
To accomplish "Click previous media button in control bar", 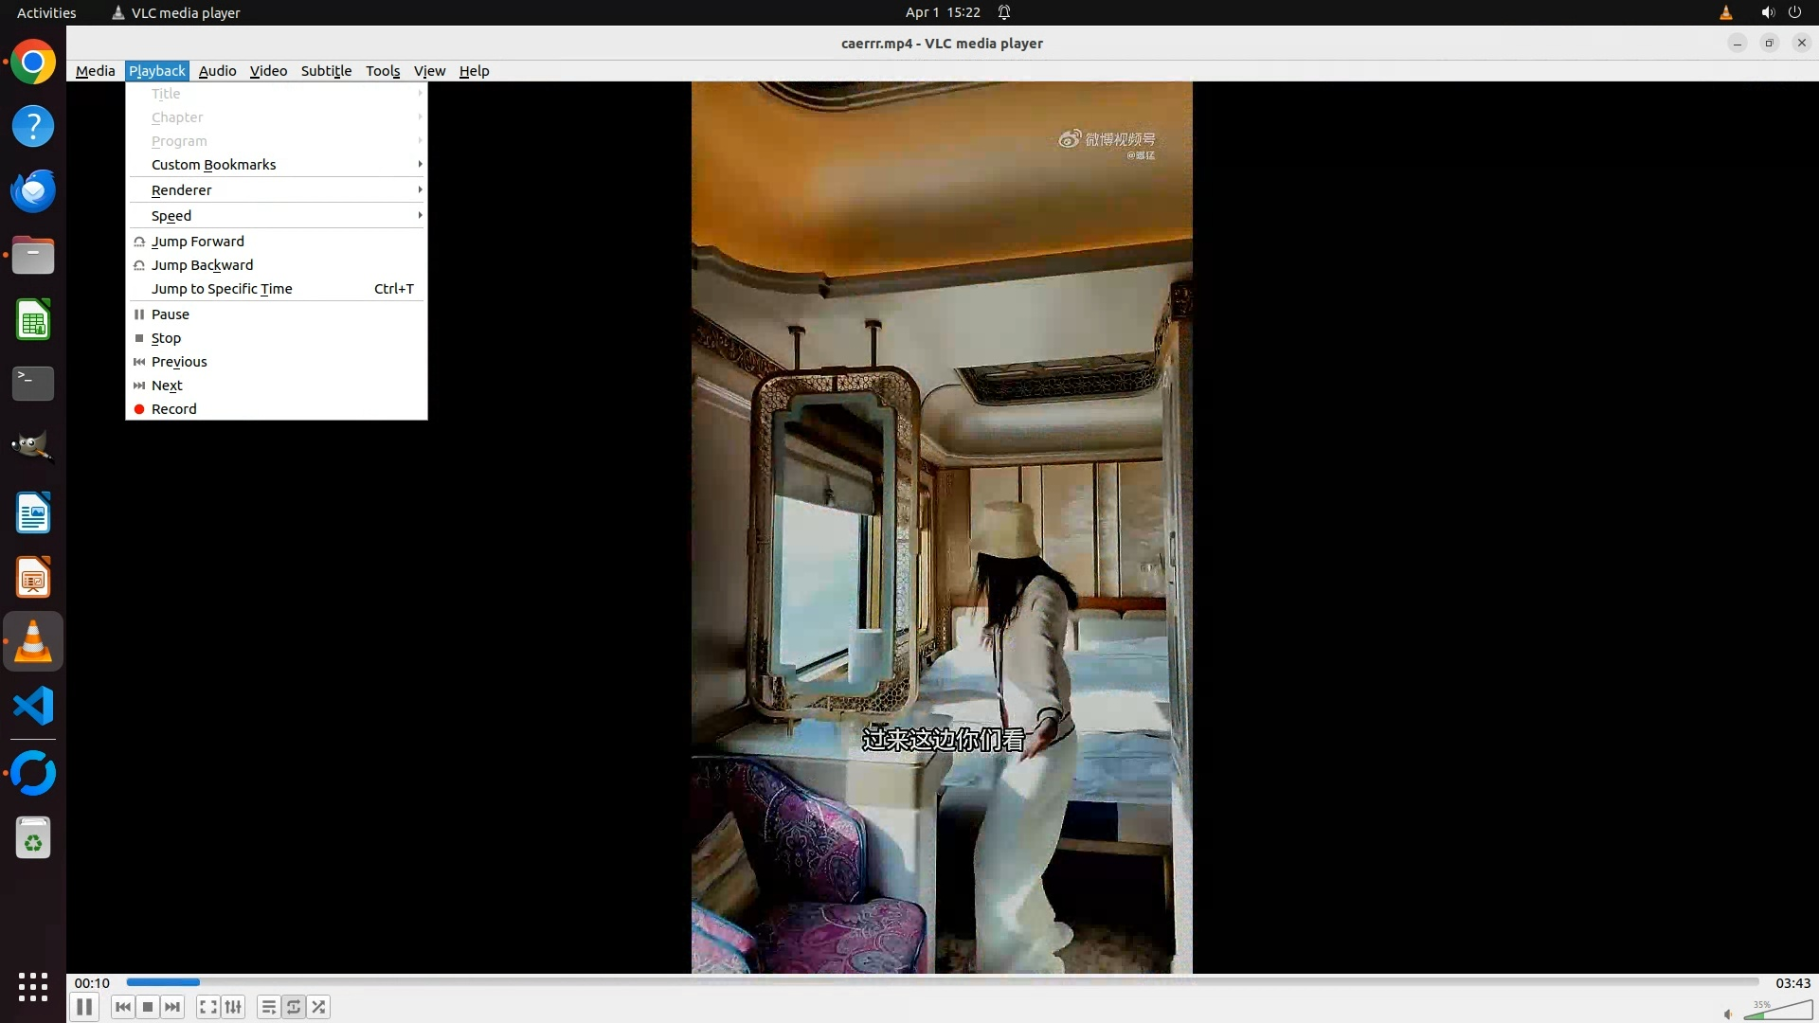I will tap(122, 1007).
